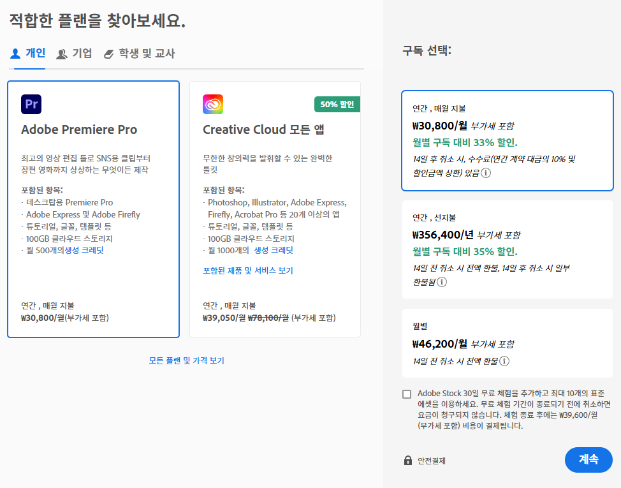This screenshot has width=621, height=488.
Task: Click the 월별 구독 대비 33% 할인 text
Action: (465, 143)
